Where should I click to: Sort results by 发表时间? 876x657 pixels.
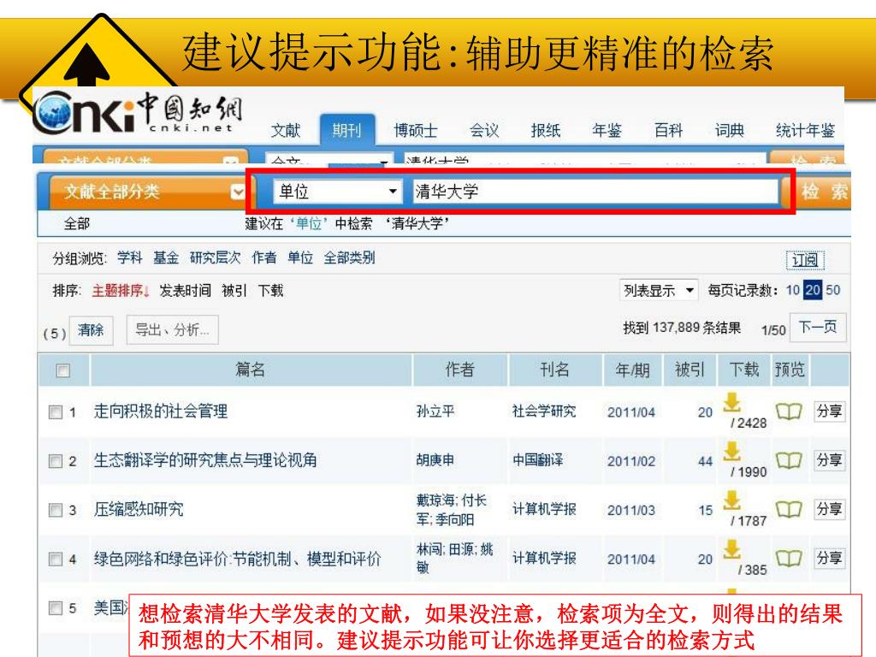185,291
